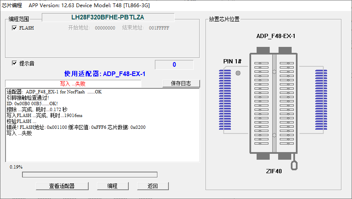Click the ZIF socket lever handle

click(295, 165)
